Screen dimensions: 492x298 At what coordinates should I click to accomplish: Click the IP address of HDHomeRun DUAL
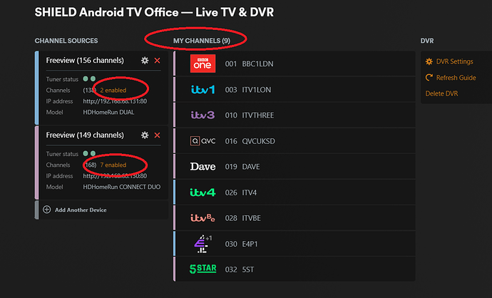click(x=115, y=101)
